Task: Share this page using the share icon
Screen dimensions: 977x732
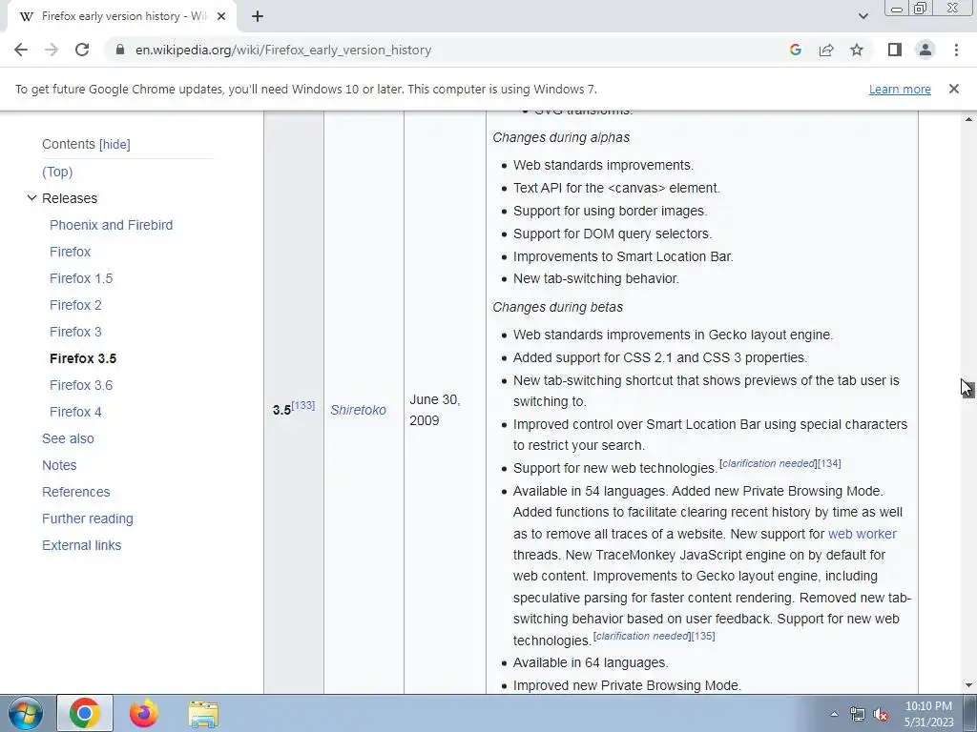Action: tap(826, 50)
